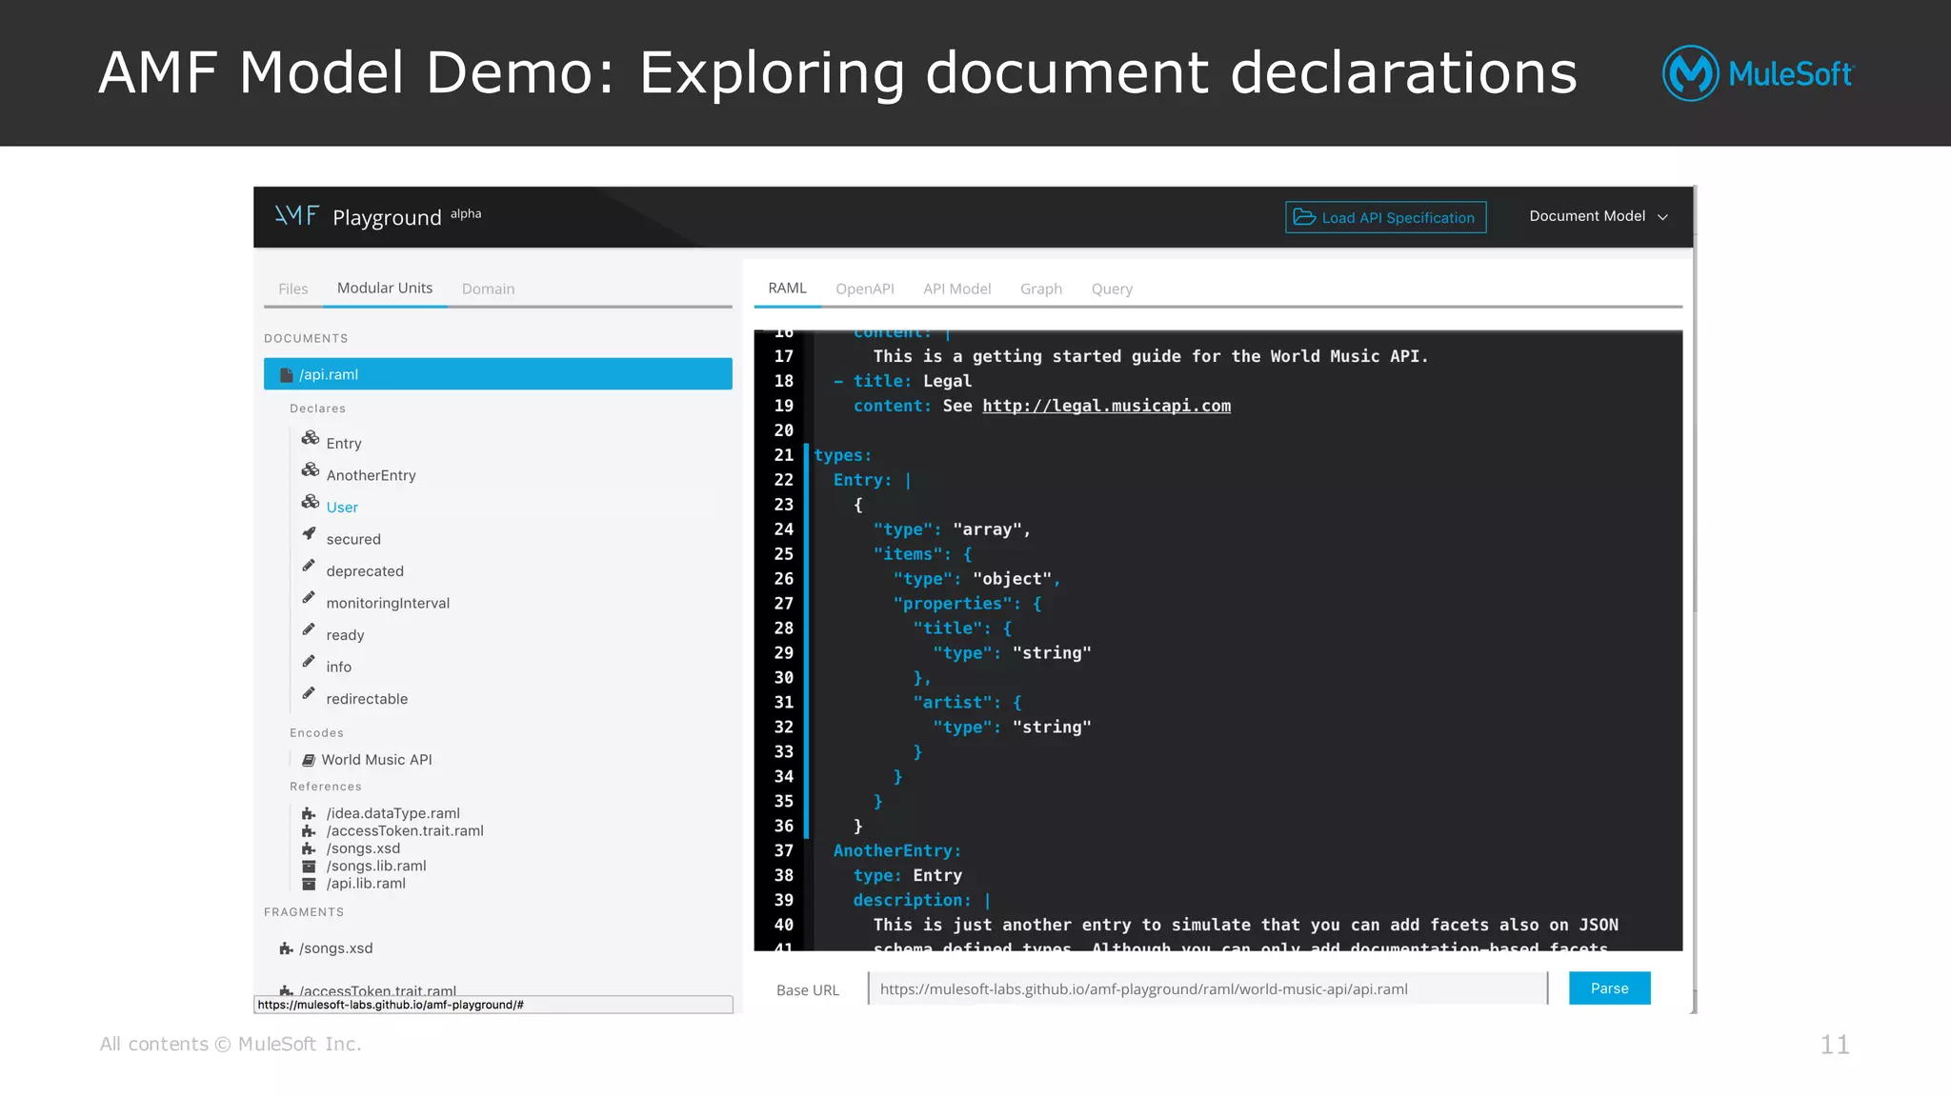
Task: Select the Modular Units tab
Action: pyautogui.click(x=385, y=288)
